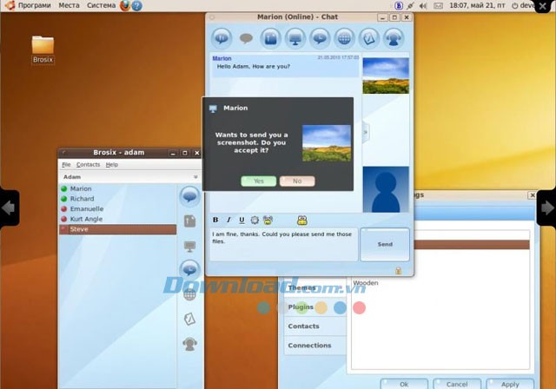
Task: Toggle italic text formatting
Action: click(x=228, y=220)
